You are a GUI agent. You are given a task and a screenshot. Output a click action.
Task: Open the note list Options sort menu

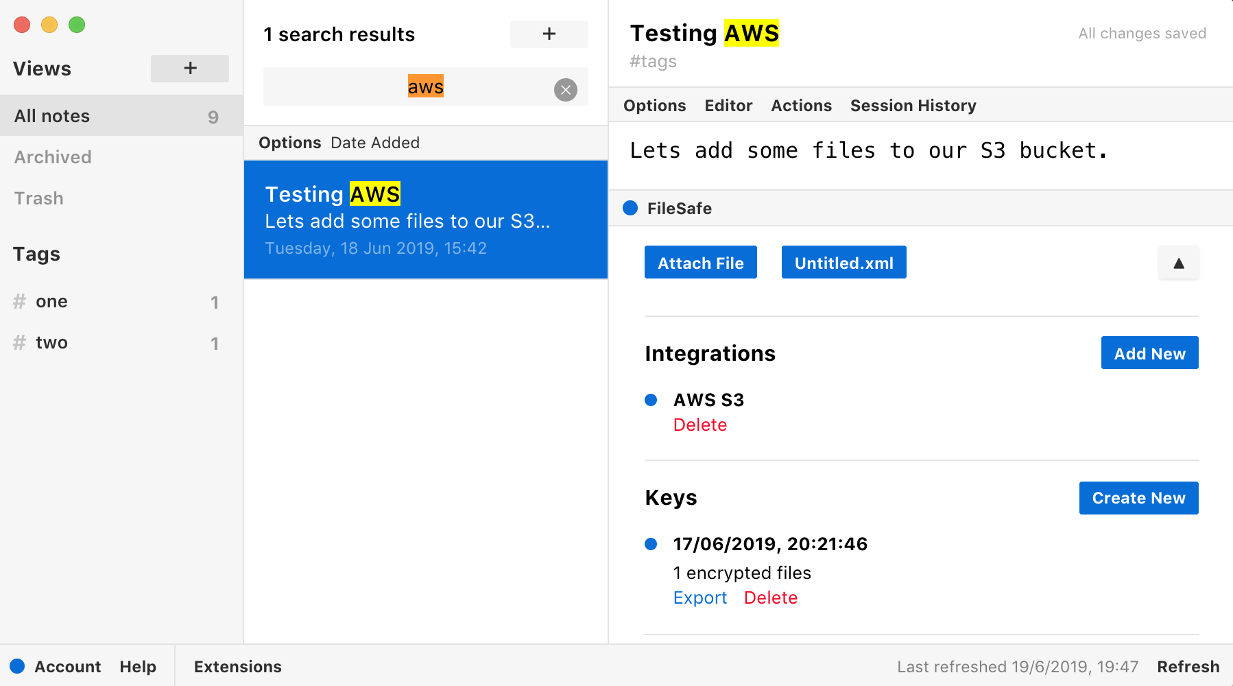(x=289, y=143)
